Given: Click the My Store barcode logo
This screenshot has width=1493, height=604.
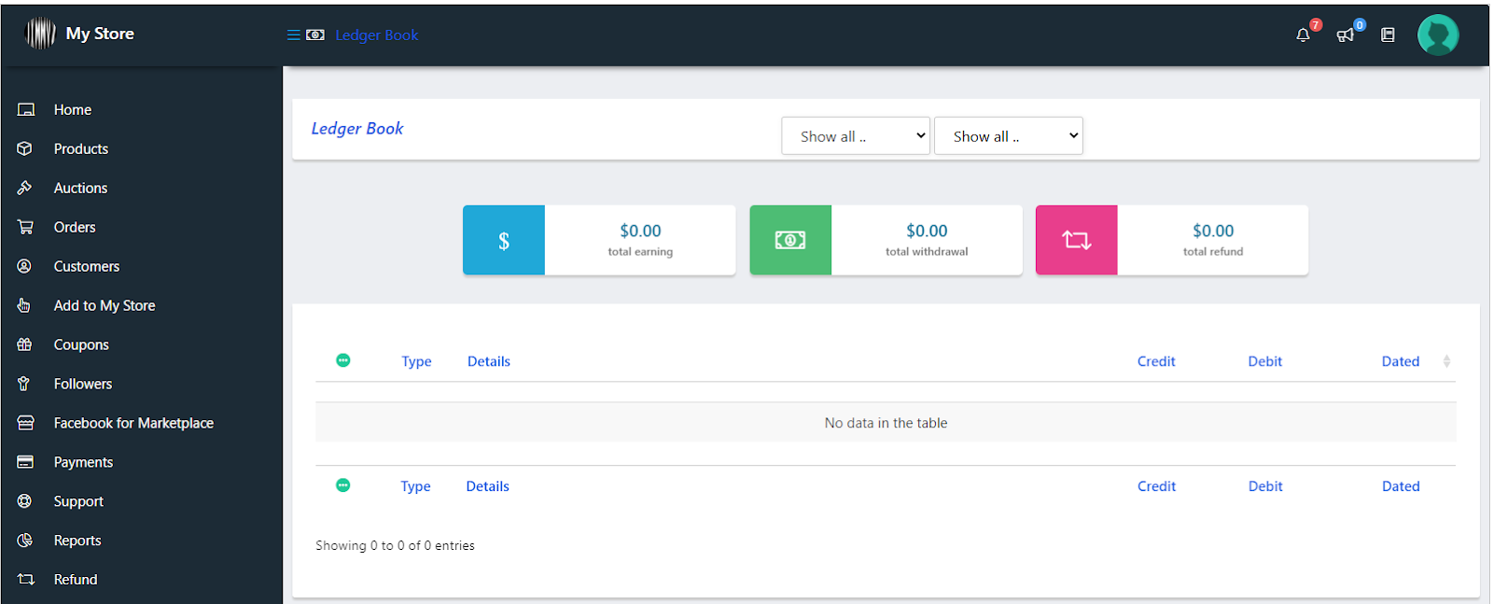Looking at the screenshot, I should coord(40,34).
